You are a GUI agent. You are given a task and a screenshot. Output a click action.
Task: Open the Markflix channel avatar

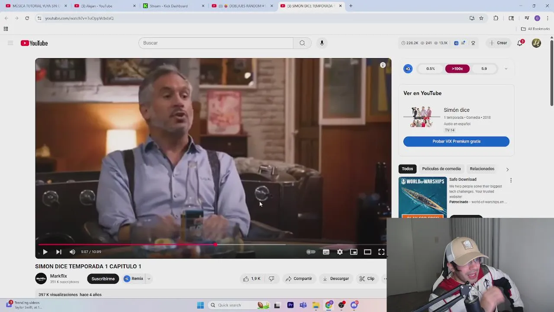coord(41,279)
